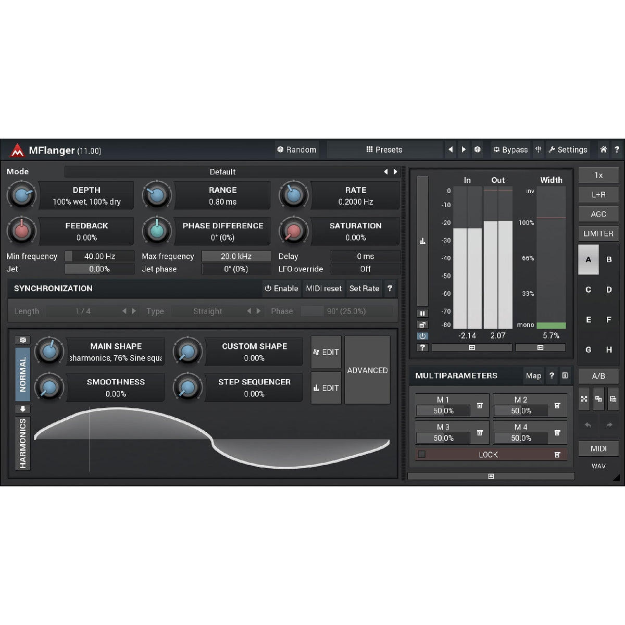
Task: Open the Presets browser
Action: [384, 149]
